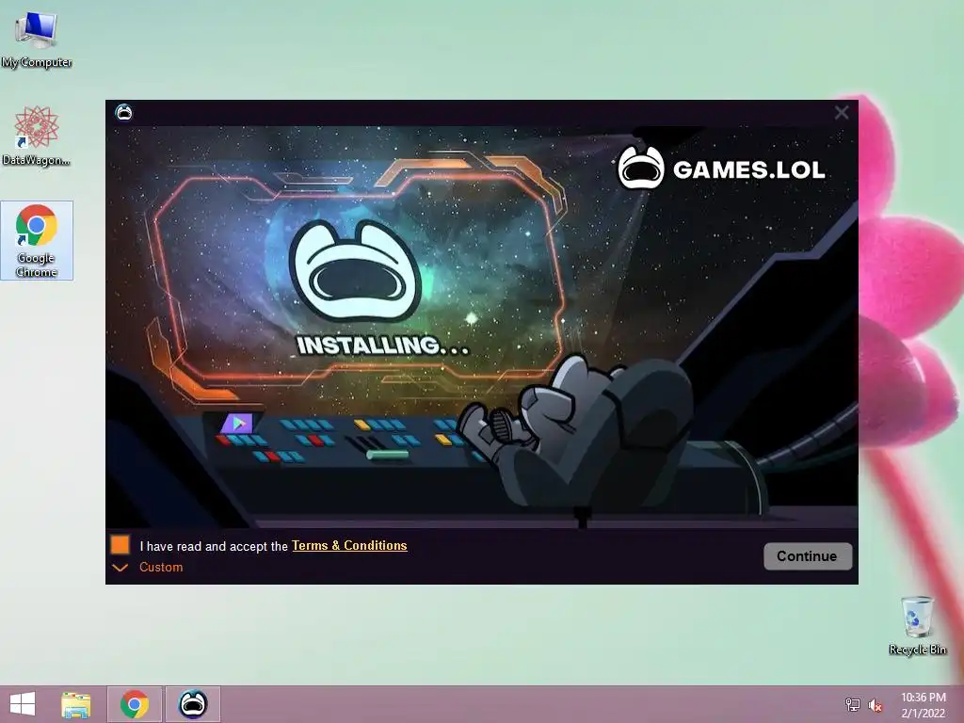Open File Explorer from the taskbar
Screen dimensions: 964x723
(75, 704)
